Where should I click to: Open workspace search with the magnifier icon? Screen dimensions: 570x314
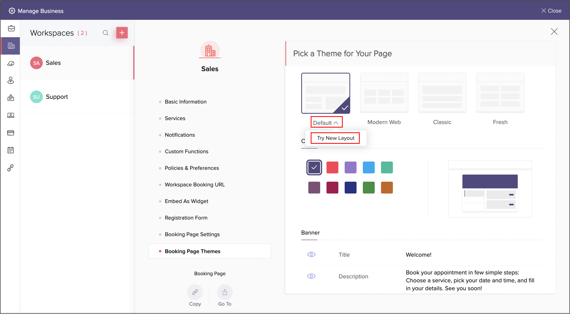(x=106, y=33)
